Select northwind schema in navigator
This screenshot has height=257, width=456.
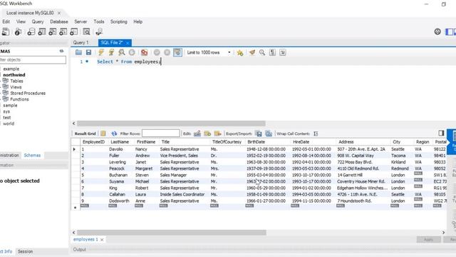click(x=14, y=75)
